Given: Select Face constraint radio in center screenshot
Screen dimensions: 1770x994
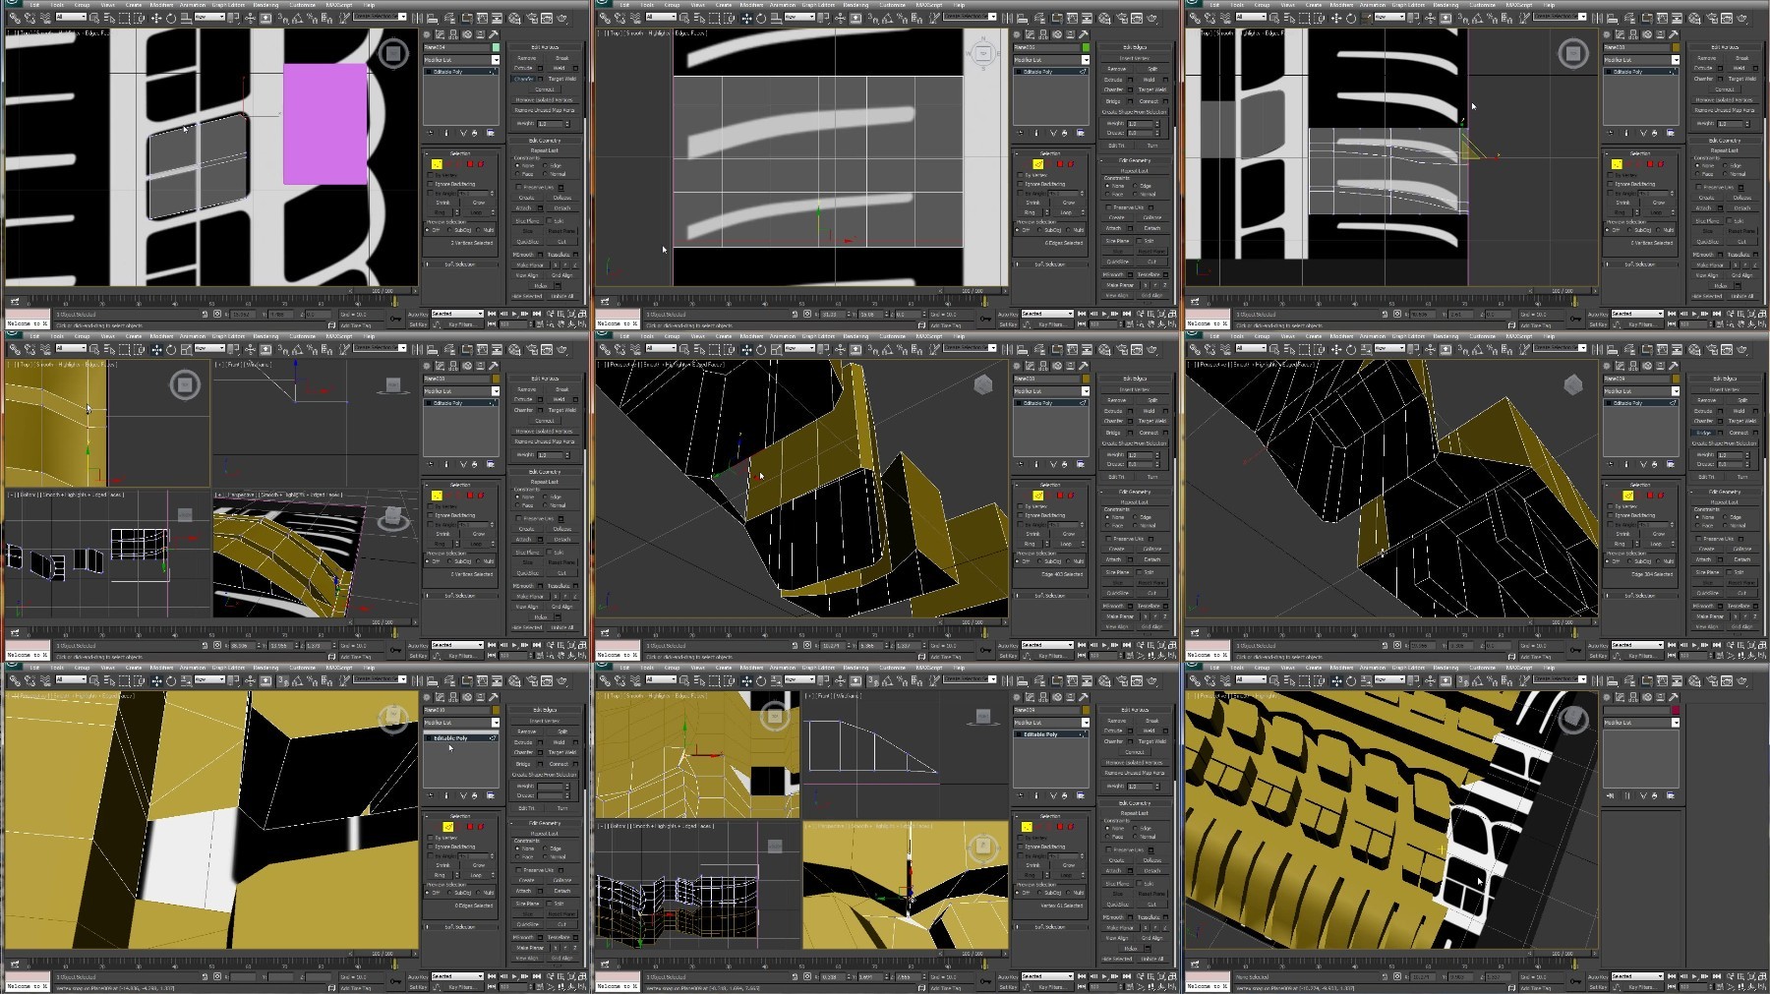Looking at the screenshot, I should tap(1107, 525).
